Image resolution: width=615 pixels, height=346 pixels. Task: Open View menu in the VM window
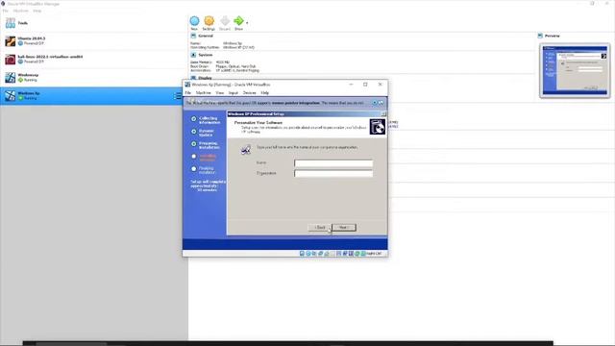click(220, 93)
